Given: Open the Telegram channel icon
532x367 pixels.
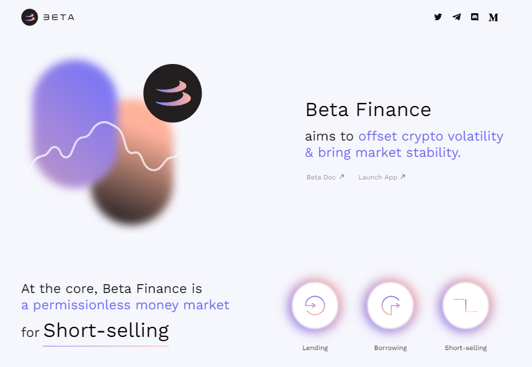Looking at the screenshot, I should click(x=457, y=17).
